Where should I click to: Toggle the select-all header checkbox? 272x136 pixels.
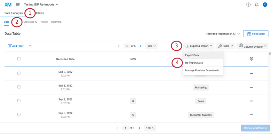19,59
